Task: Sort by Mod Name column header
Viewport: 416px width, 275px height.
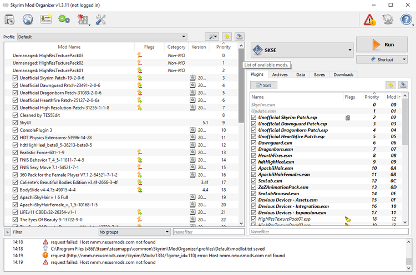Action: click(x=69, y=47)
